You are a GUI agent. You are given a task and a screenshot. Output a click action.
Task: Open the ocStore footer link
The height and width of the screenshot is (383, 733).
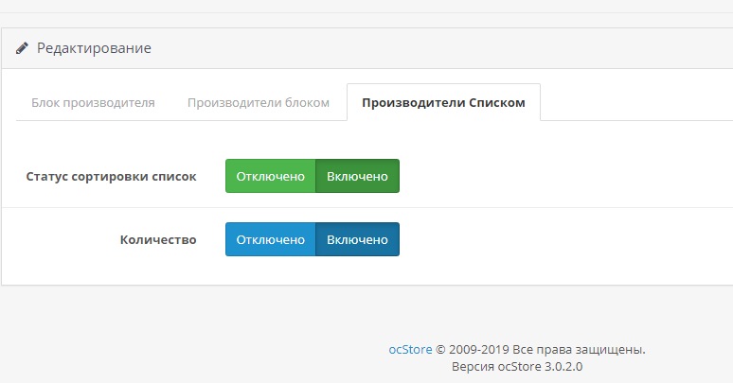point(410,349)
